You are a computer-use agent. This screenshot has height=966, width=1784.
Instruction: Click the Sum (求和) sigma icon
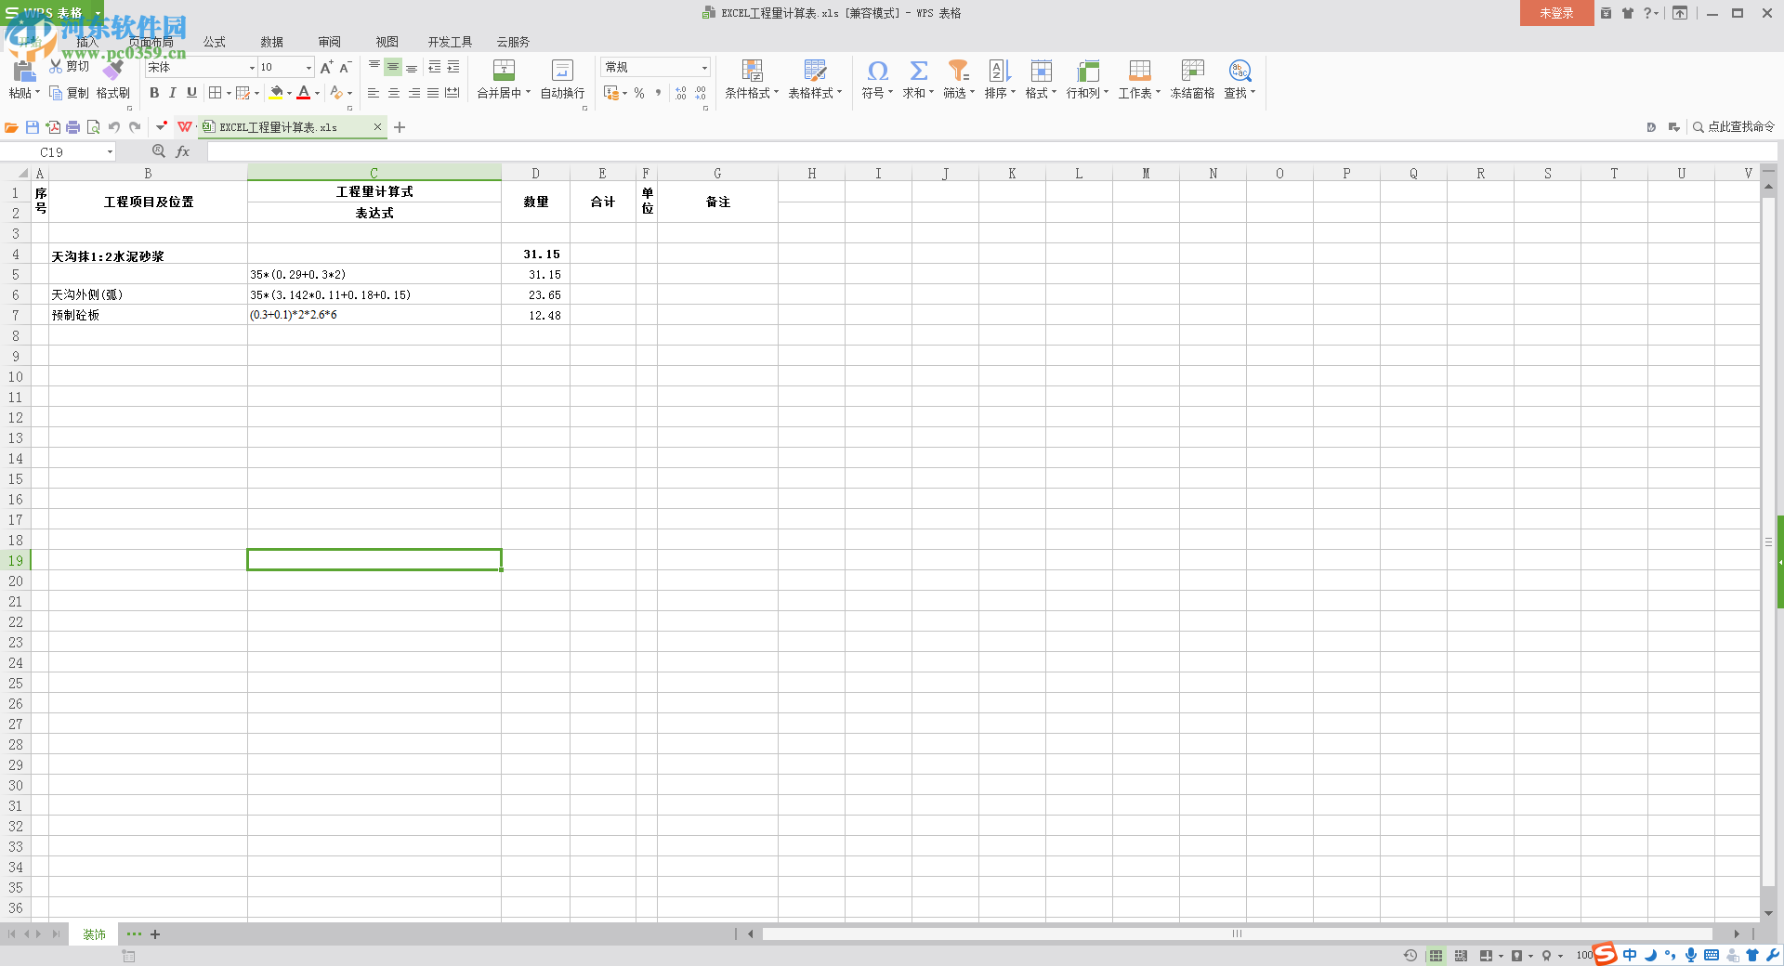[x=918, y=71]
